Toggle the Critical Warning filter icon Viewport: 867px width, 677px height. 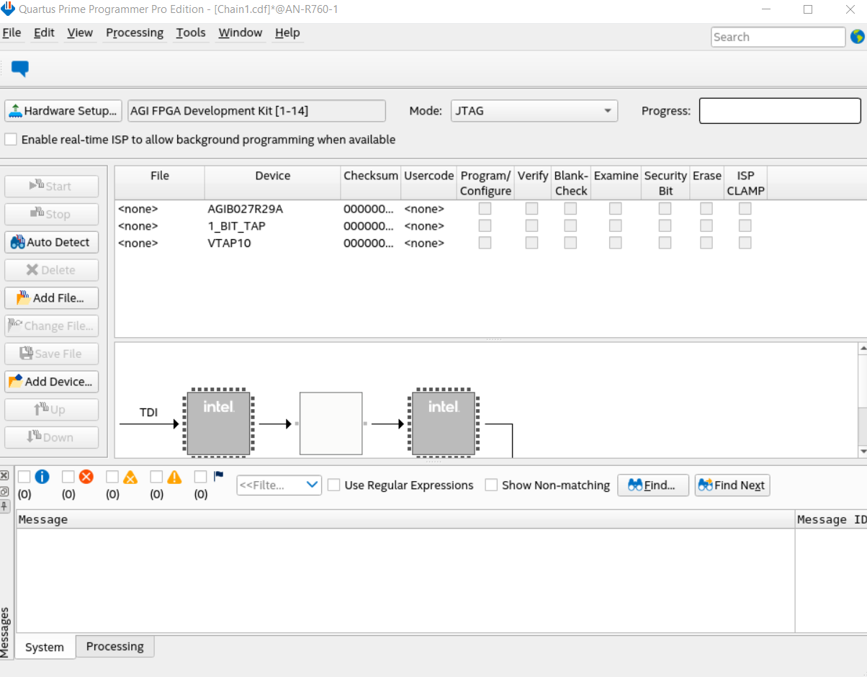[x=130, y=477]
